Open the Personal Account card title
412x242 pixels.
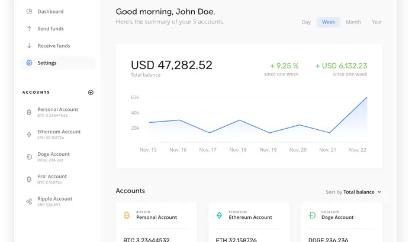click(x=157, y=217)
